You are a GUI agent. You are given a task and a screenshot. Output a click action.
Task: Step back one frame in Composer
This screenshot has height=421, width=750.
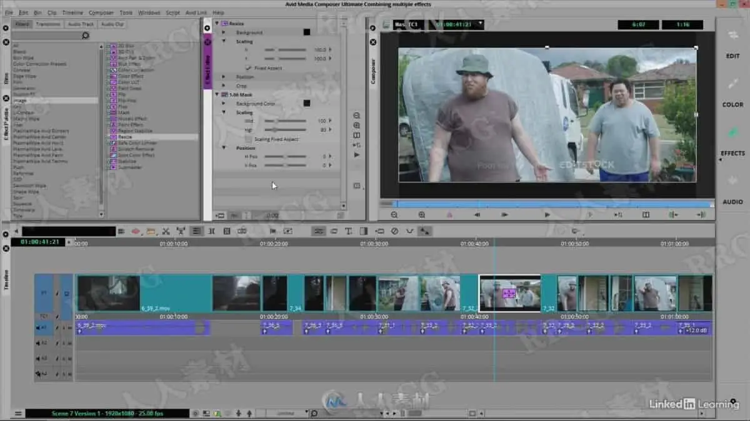(477, 215)
